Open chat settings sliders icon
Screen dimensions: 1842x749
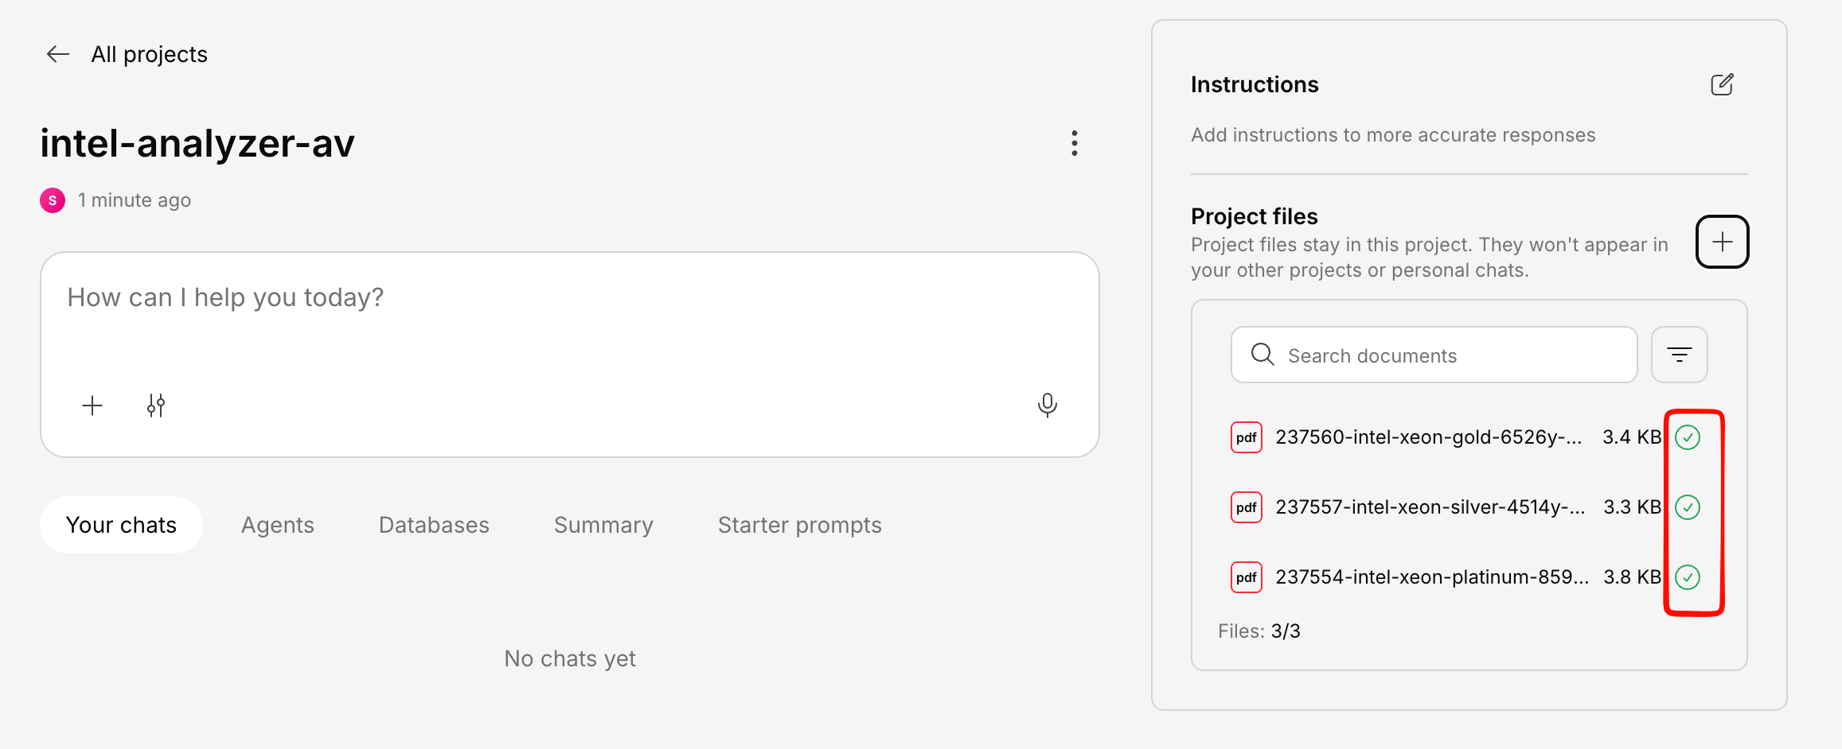[x=156, y=406]
